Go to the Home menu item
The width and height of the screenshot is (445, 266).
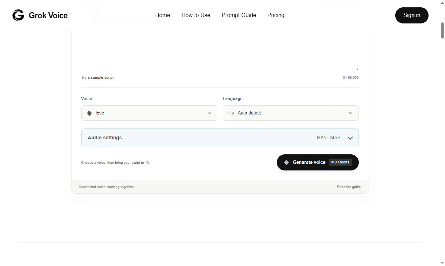point(163,15)
